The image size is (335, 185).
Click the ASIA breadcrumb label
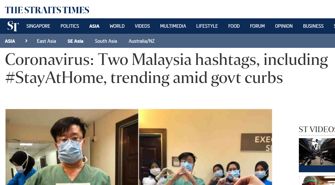pos(10,41)
